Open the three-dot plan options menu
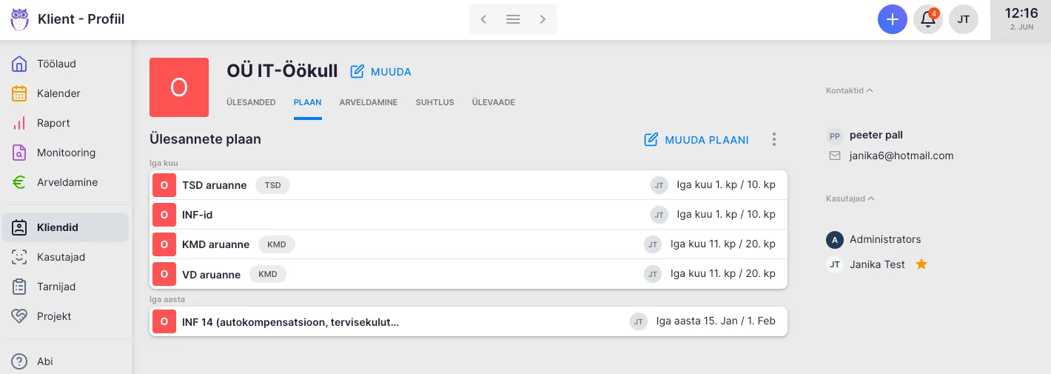1051x374 pixels. tap(774, 139)
